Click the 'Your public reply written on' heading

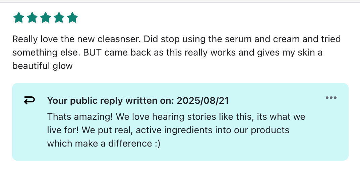[111, 100]
